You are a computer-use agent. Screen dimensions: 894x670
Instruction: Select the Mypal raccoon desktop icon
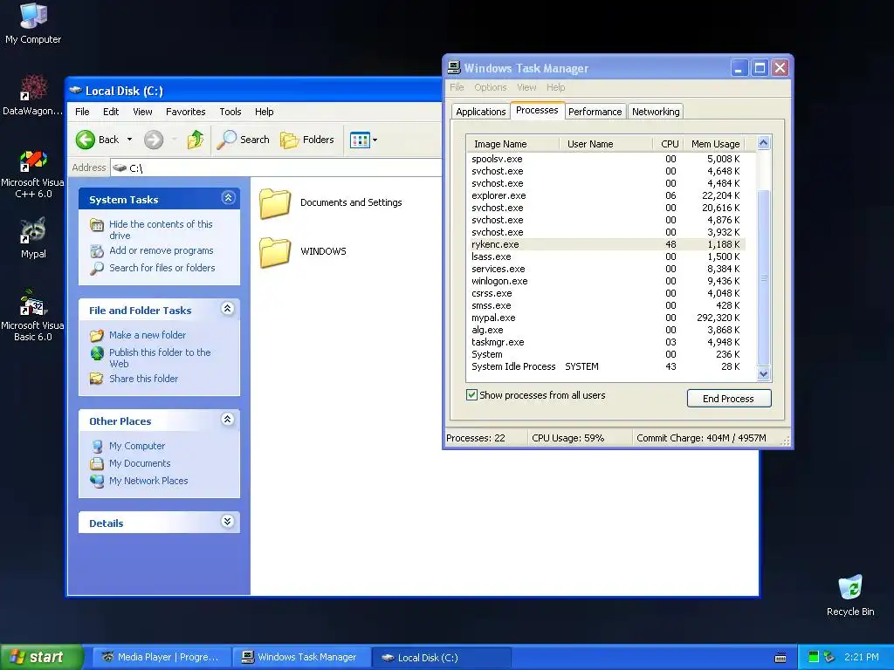coord(33,238)
